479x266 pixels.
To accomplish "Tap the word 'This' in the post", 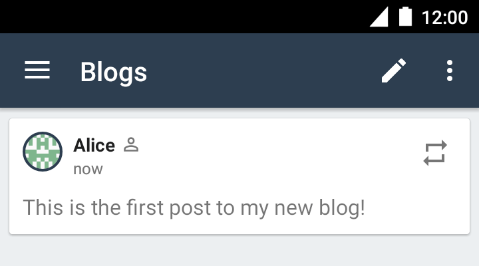I will pyautogui.click(x=43, y=207).
